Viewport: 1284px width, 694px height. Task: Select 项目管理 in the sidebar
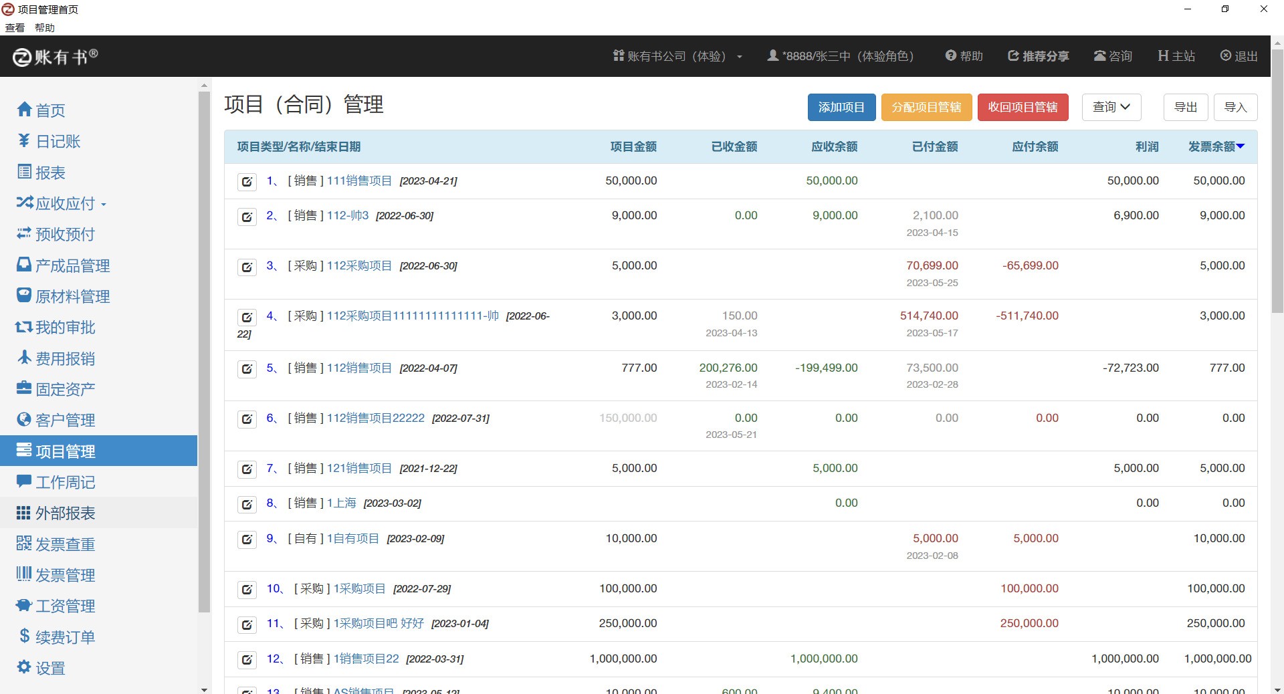pos(98,451)
